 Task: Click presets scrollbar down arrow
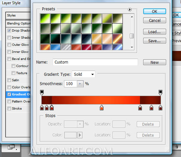tap(132, 47)
